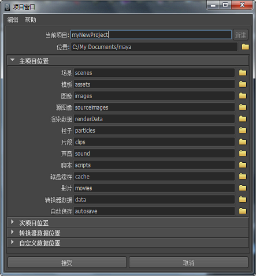Click the 接受 button
This screenshot has height=276, width=256.
[x=67, y=262]
